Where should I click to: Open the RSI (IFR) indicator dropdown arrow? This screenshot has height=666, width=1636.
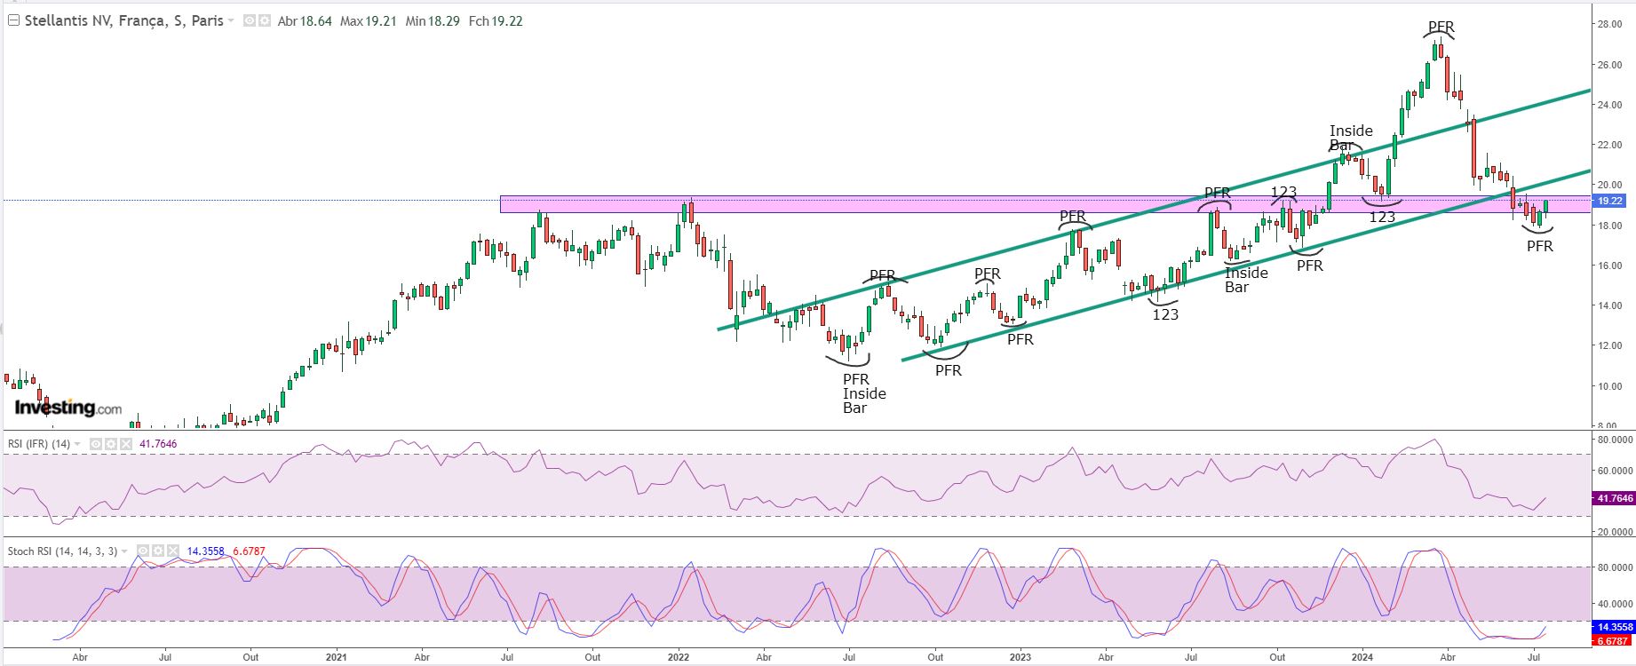click(78, 444)
